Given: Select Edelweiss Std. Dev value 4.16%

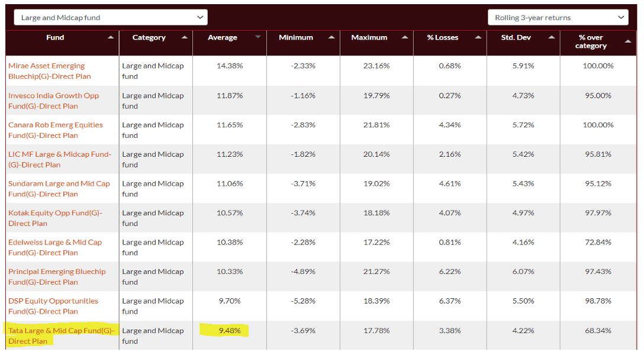Looking at the screenshot, I should click(523, 242).
